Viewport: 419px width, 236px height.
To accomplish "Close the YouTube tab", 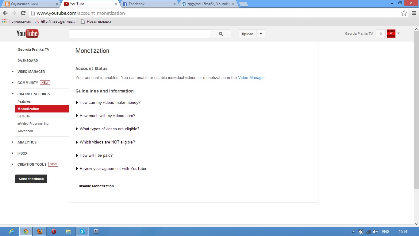I will click(x=116, y=4).
